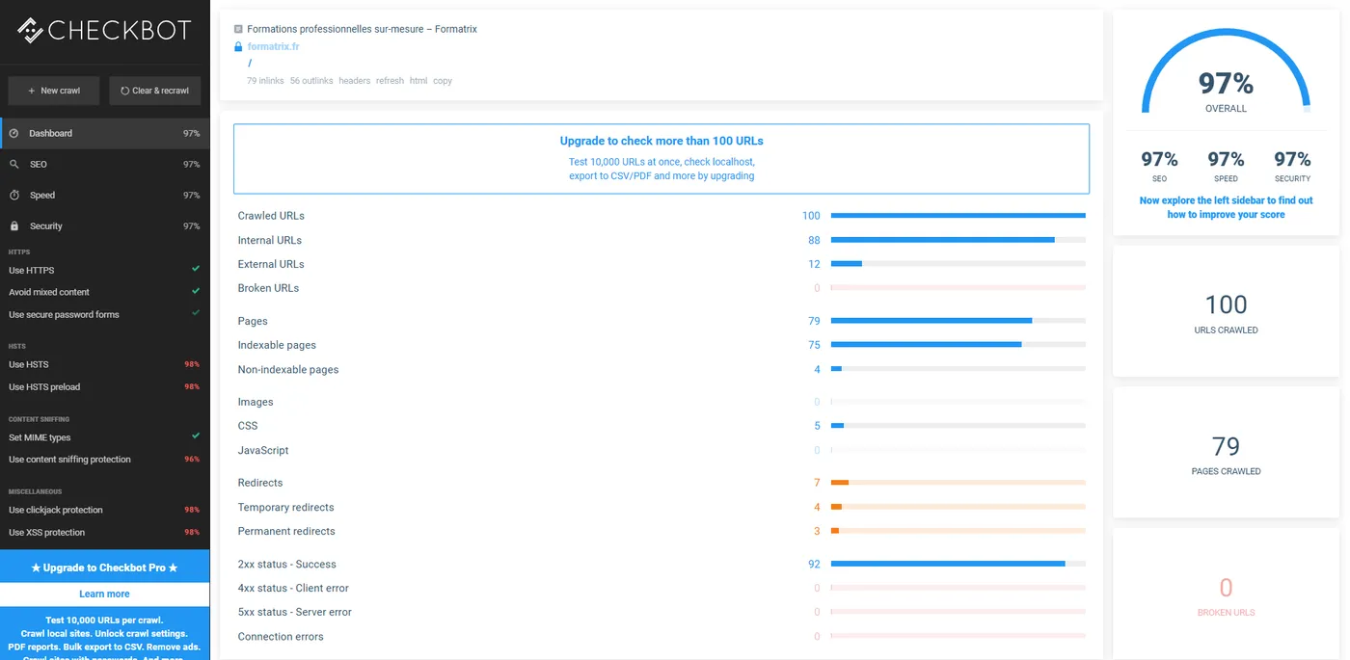
Task: Open the Security section
Action: (x=104, y=226)
